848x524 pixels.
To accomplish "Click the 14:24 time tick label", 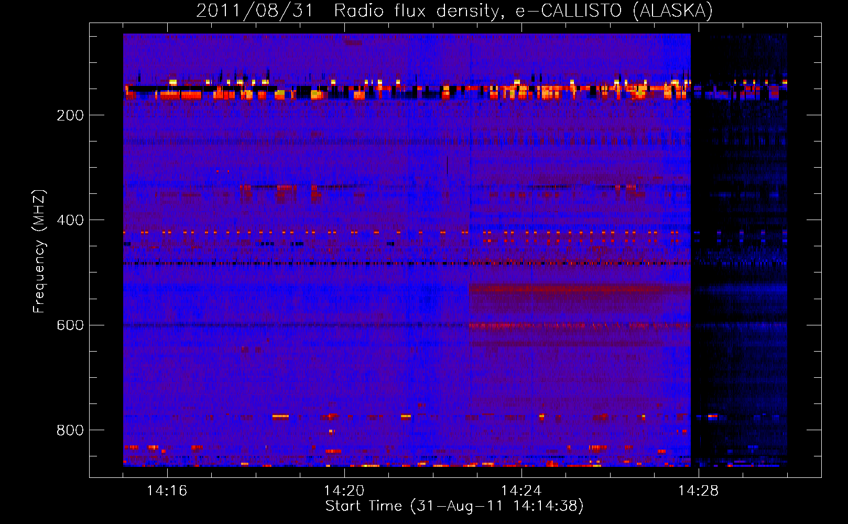I will click(x=521, y=490).
